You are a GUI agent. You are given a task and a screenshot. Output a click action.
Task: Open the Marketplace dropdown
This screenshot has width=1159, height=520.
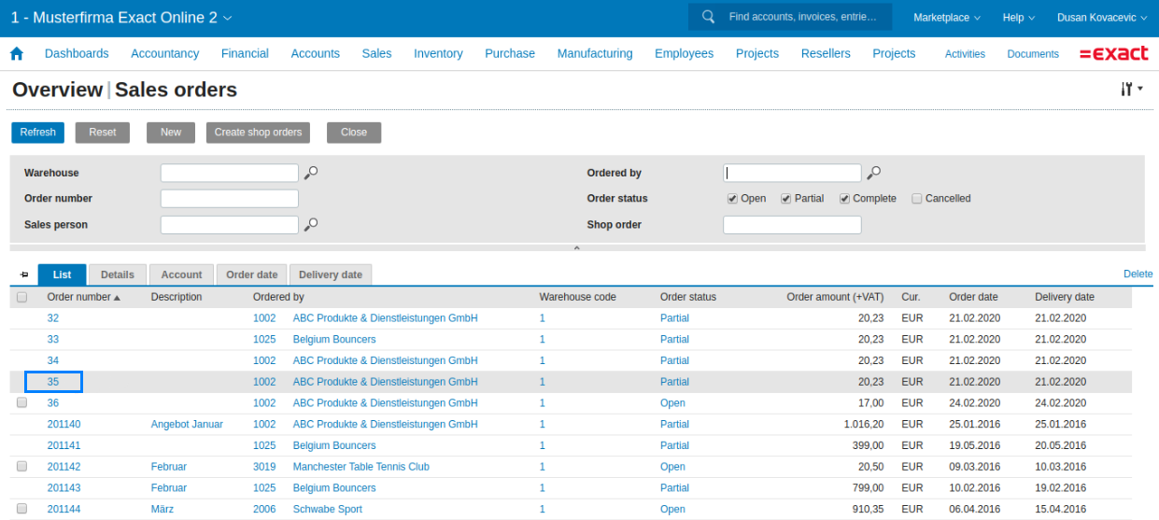coord(947,18)
